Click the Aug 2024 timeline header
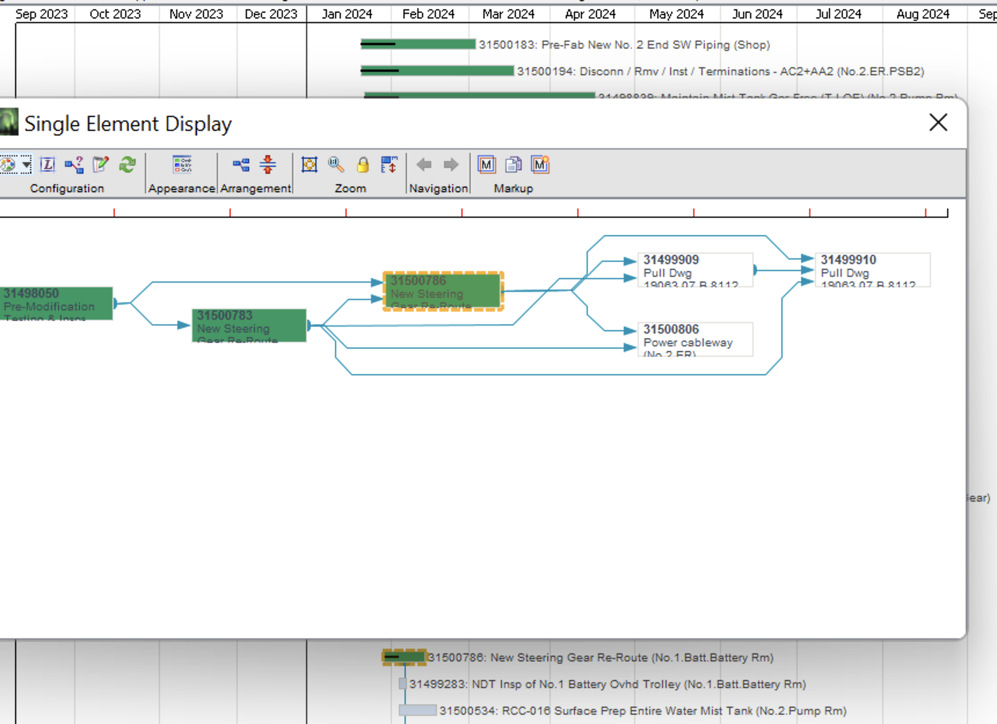Viewport: 997px width, 724px height. pos(923,14)
